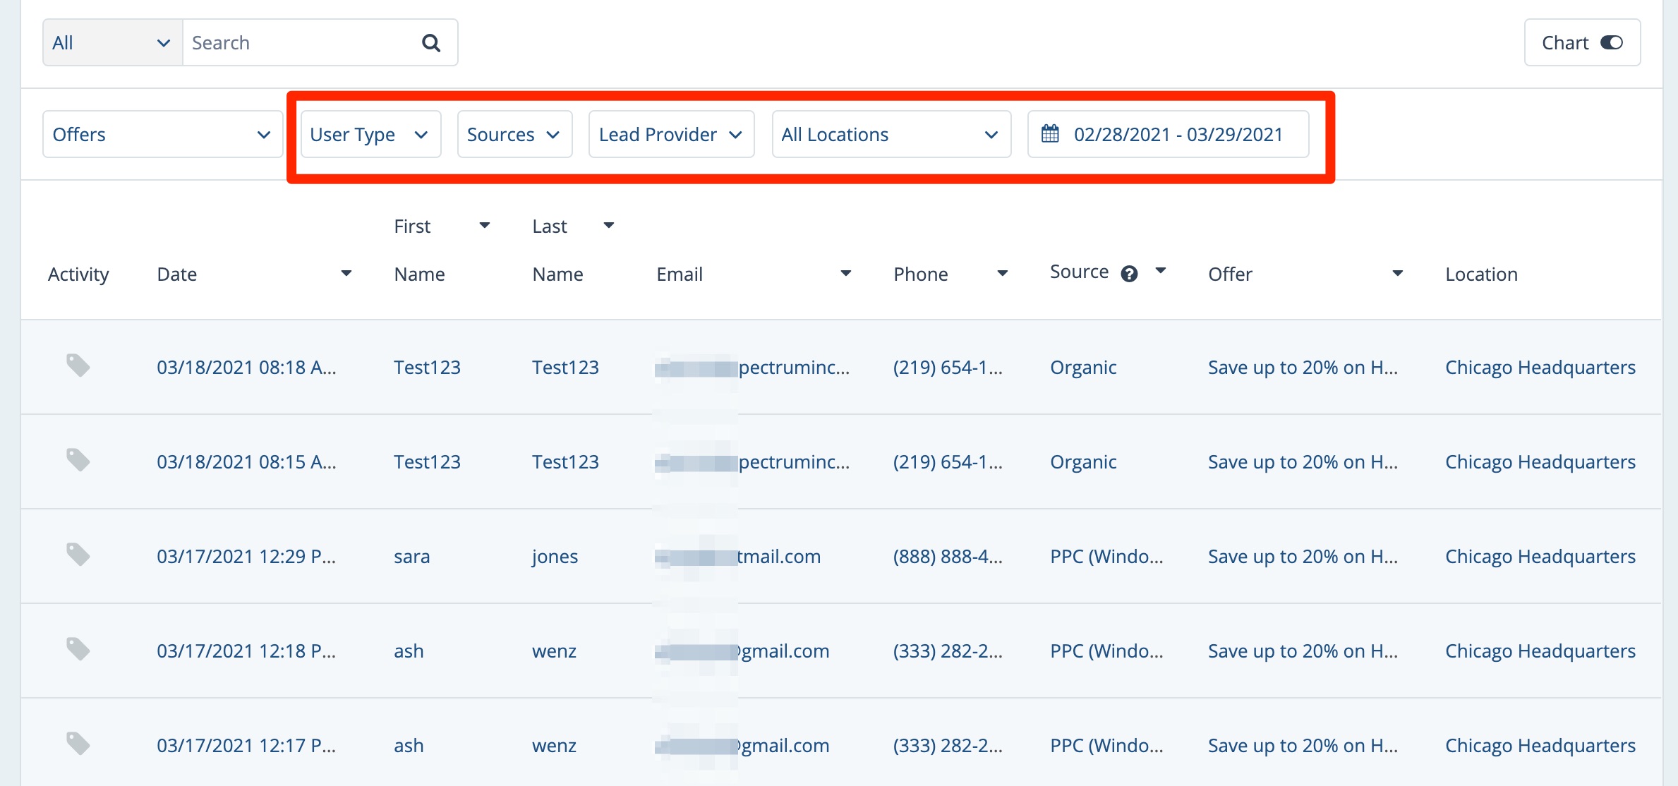Screen dimensions: 1678x786
Task: Click the search magnifier icon
Action: pos(430,43)
